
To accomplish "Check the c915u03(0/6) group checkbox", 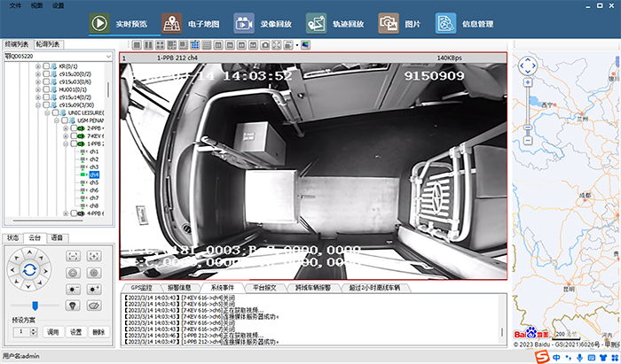I will tap(46, 81).
